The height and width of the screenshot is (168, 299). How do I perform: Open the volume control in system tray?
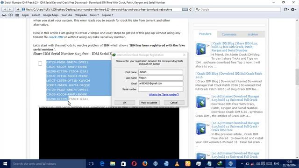point(258,164)
